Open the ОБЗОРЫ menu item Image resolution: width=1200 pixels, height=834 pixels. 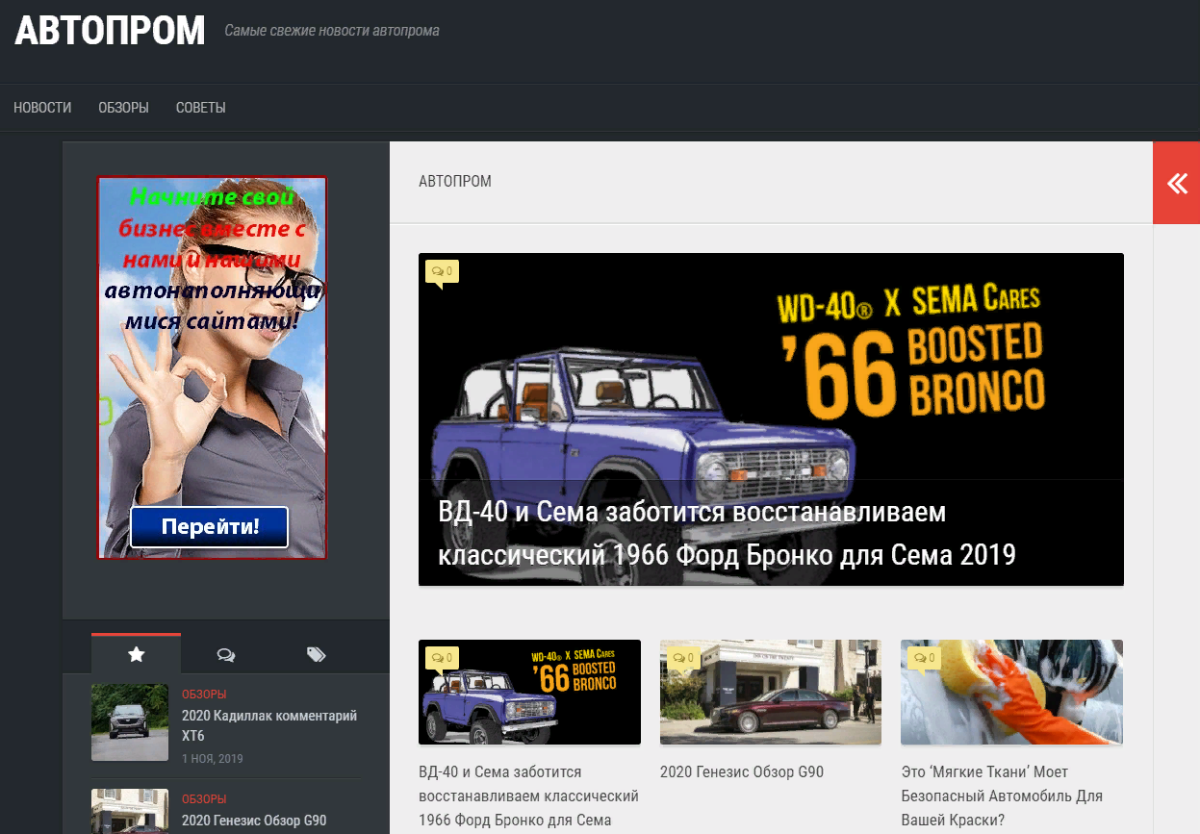123,108
